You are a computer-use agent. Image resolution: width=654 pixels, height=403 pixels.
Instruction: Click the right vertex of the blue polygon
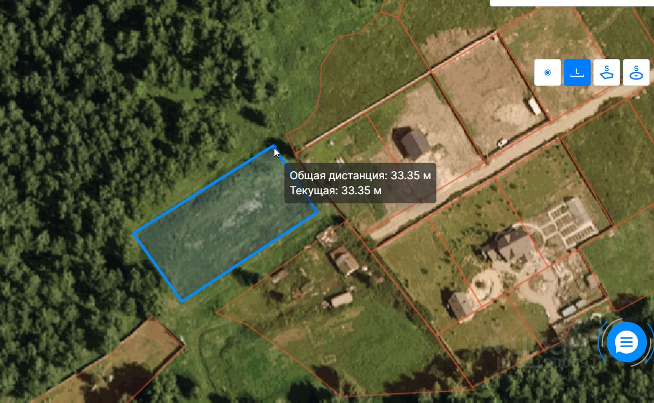pyautogui.click(x=317, y=212)
